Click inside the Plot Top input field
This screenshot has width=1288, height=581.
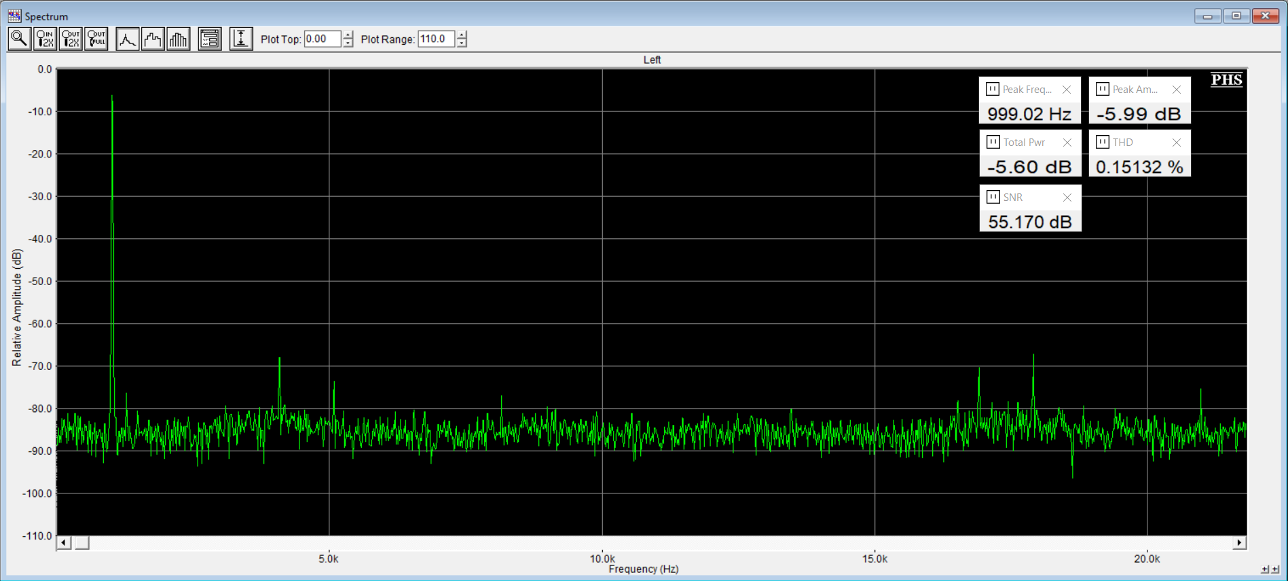click(x=322, y=39)
